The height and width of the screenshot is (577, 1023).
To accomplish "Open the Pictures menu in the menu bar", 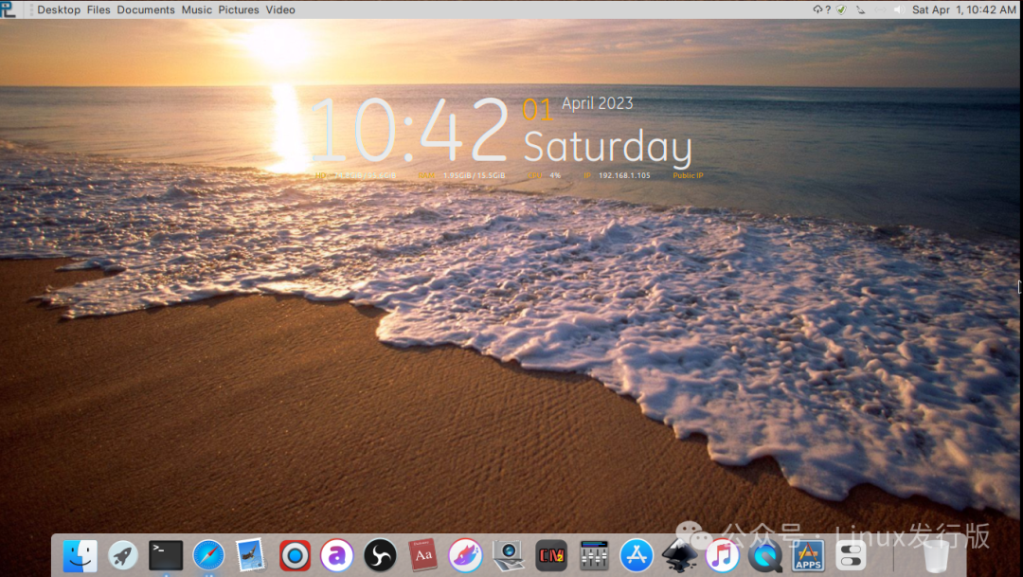I will [239, 9].
